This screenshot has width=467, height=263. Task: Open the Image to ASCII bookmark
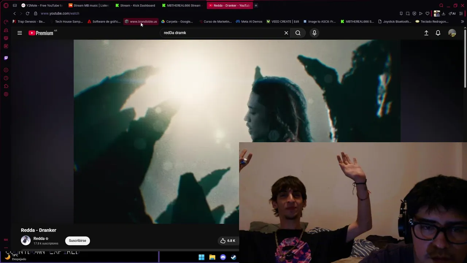click(x=320, y=22)
